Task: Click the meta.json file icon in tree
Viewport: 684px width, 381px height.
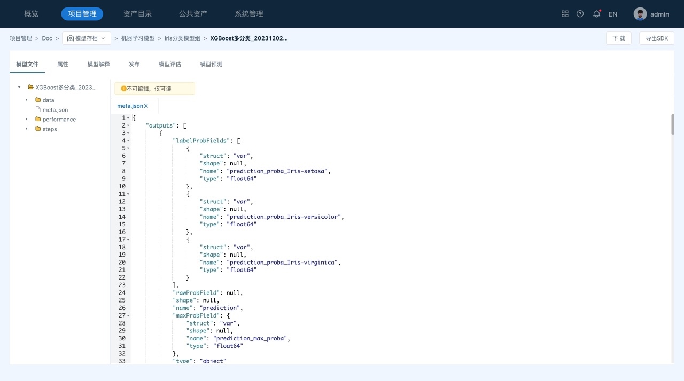Action: pyautogui.click(x=38, y=110)
